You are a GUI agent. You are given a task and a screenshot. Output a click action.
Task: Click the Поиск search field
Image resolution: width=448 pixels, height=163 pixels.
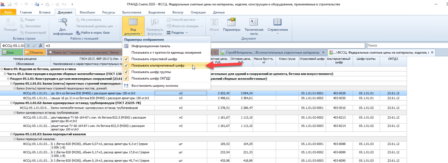coord(406,46)
